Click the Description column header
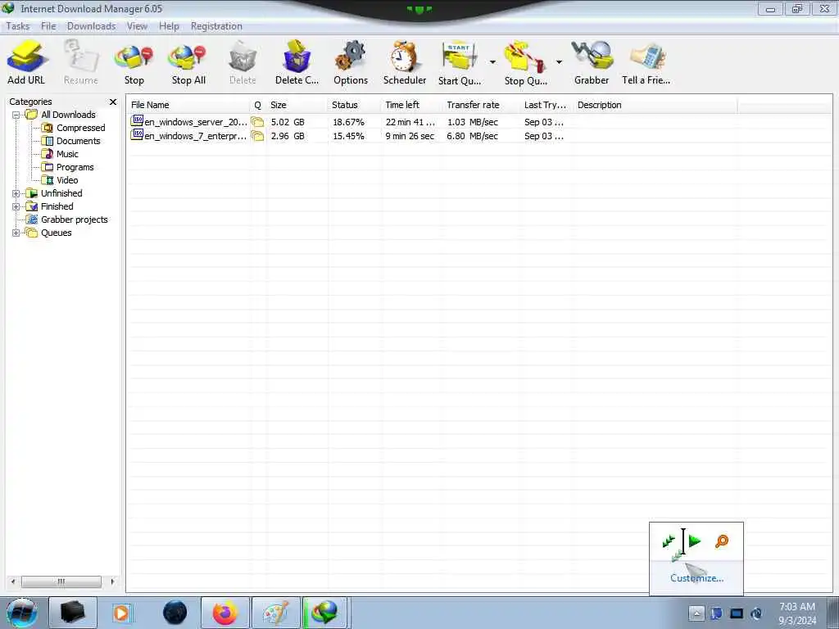This screenshot has height=629, width=839. click(655, 105)
